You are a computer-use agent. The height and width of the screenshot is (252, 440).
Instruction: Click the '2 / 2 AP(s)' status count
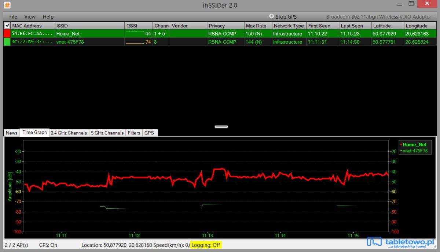pos(16,245)
